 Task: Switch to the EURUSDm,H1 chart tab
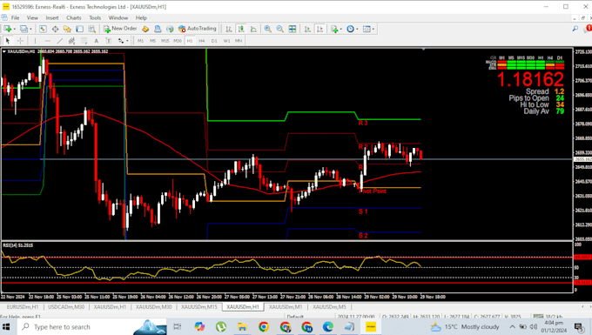click(x=23, y=306)
